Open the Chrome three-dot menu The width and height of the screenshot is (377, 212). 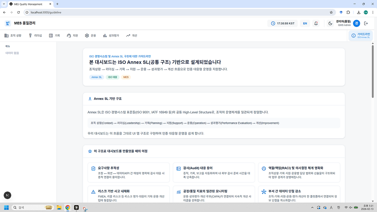click(372, 12)
